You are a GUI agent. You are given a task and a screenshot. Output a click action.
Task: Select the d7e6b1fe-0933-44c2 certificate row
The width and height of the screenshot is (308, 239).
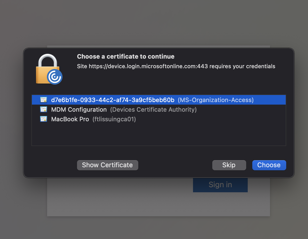[x=113, y=100]
